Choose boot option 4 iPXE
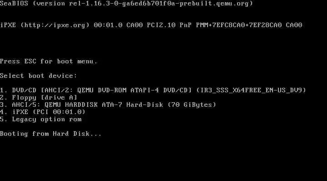327x181 pixels. (43, 112)
